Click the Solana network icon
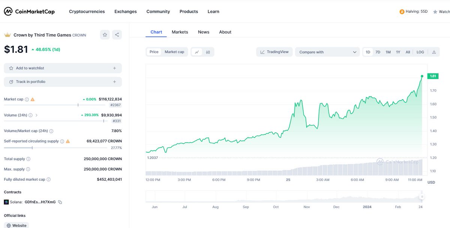Image resolution: width=450 pixels, height=228 pixels. click(x=6, y=202)
